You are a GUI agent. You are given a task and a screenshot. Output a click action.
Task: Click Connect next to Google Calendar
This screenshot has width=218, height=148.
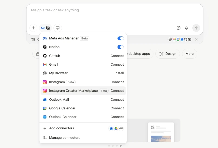tap(117, 108)
